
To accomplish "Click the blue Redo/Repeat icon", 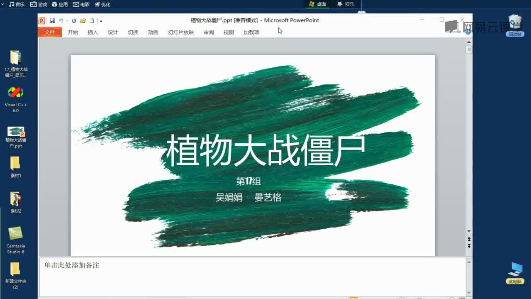I will click(74, 21).
